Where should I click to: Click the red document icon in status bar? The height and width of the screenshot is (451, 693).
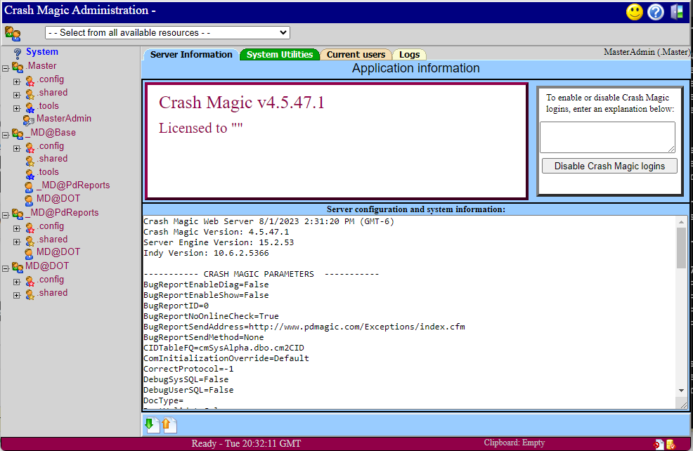659,444
